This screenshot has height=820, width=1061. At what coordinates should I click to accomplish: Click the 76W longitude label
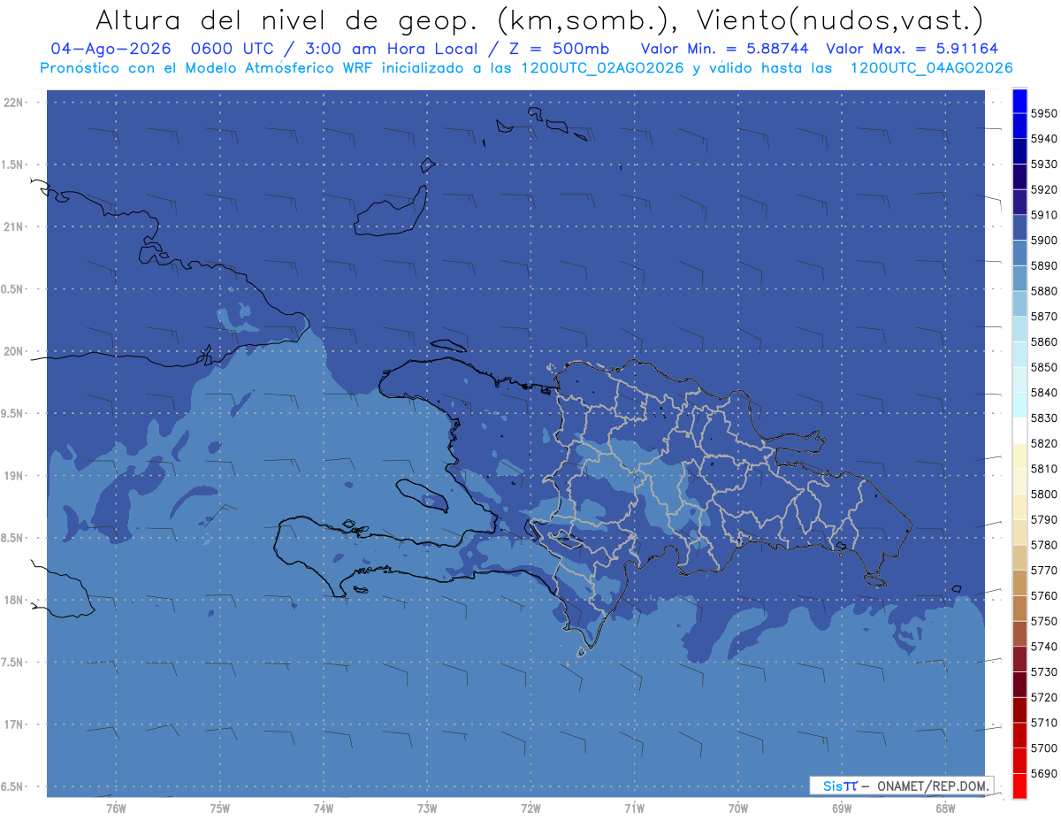coord(116,809)
